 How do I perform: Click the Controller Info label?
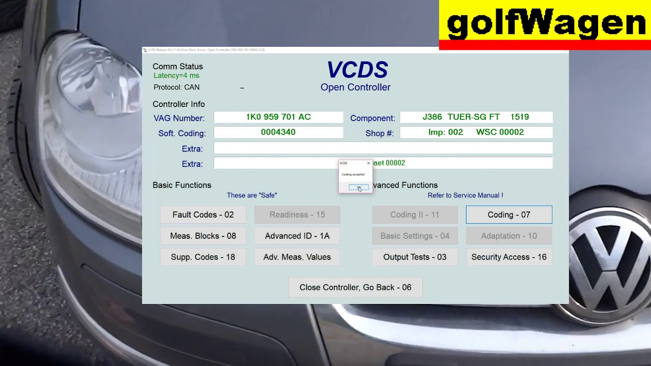[179, 104]
